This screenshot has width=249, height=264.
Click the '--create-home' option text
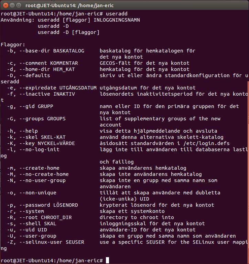[39, 168]
